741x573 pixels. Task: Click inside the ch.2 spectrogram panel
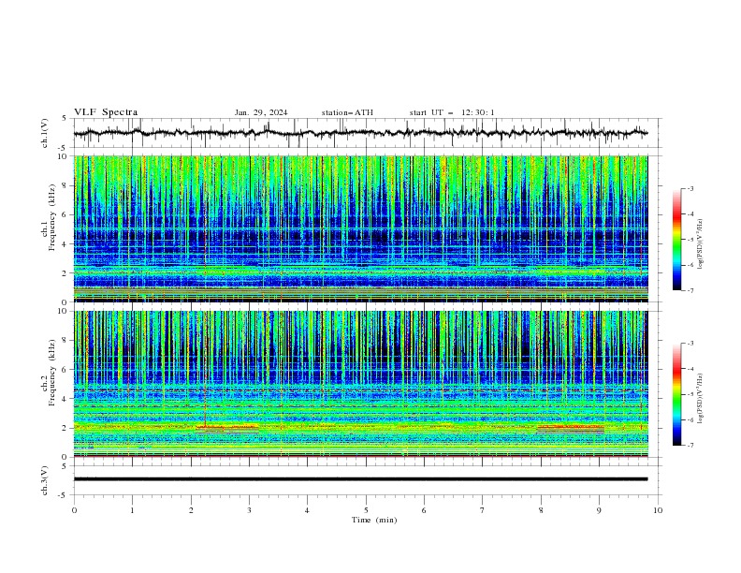[x=360, y=384]
